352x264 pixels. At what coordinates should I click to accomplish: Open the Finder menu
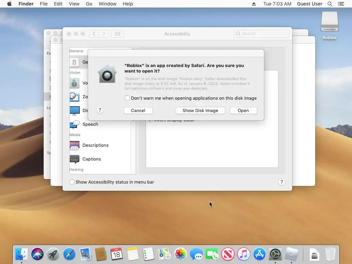[26, 4]
